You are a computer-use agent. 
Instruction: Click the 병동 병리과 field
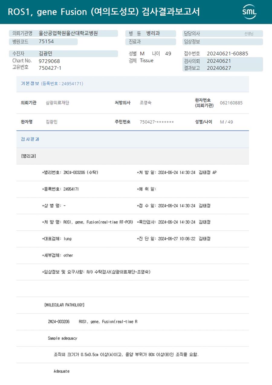coord(151,33)
